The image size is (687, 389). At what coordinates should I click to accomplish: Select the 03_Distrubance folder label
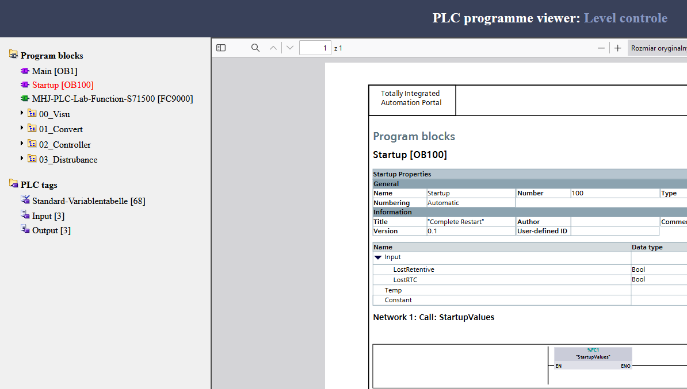click(x=68, y=160)
